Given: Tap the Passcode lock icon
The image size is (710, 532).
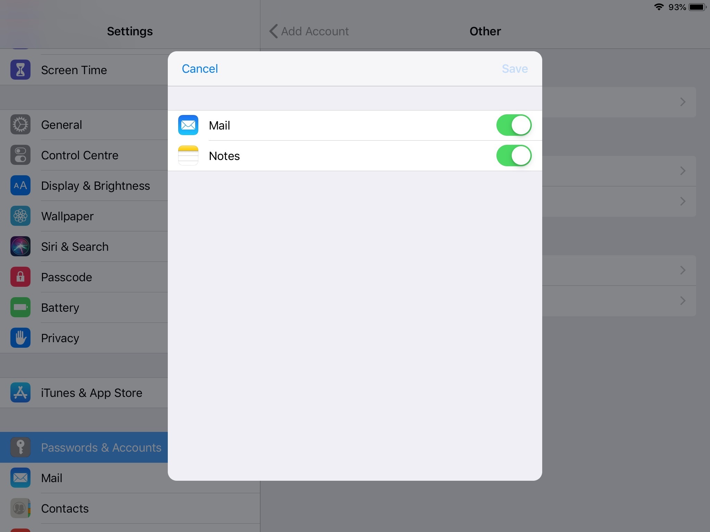Looking at the screenshot, I should [20, 277].
